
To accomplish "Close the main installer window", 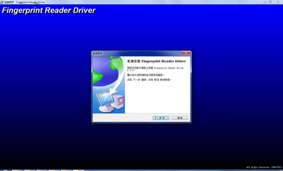I will click(x=278, y=2).
